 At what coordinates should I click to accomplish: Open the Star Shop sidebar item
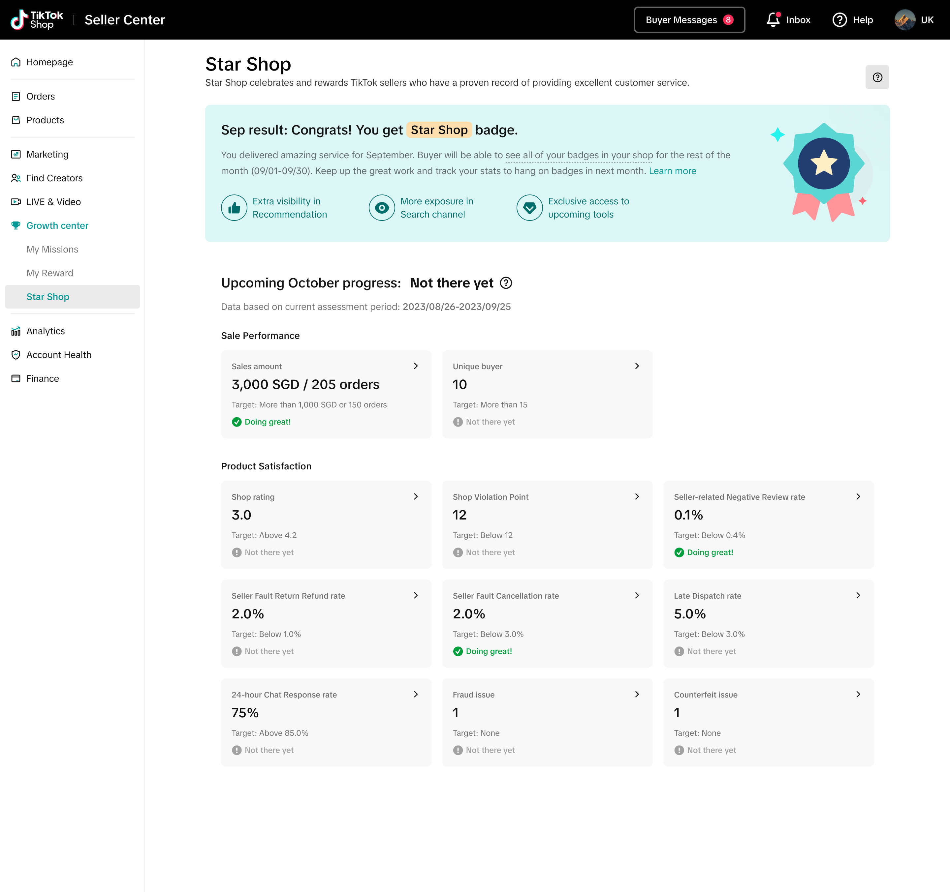[48, 297]
